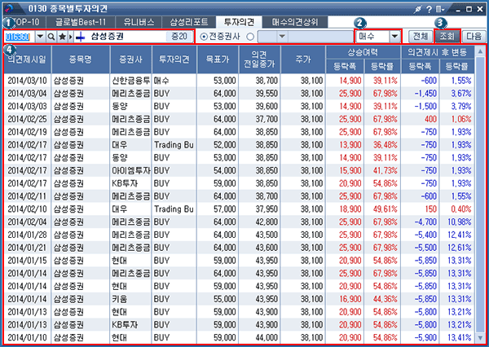
Task: Click the 52,000 target price cell
Action: (218, 145)
